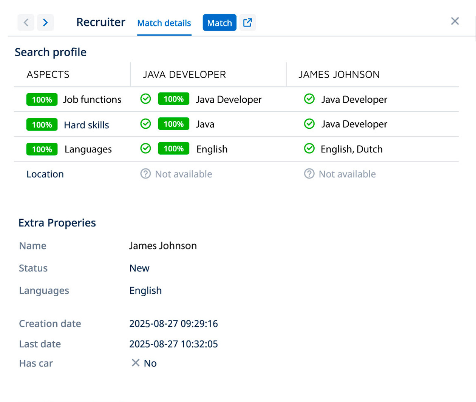Click question mark icon in Java Developer location

[145, 174]
